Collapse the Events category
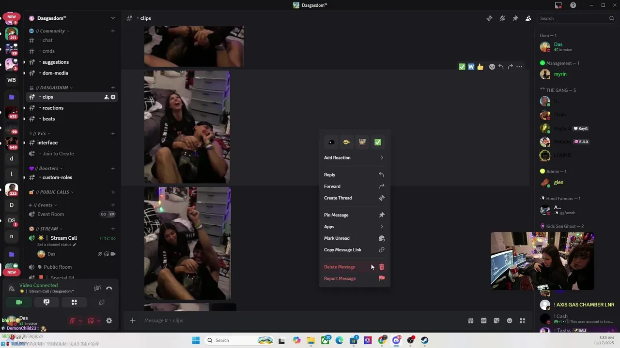The width and height of the screenshot is (620, 348). [x=43, y=205]
